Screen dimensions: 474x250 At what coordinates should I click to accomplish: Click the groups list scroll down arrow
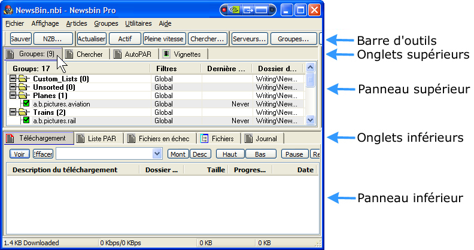(310, 120)
